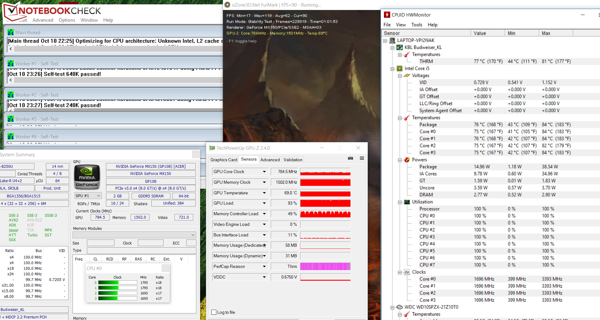Select the Sensors tab in GPU-Z
600x320 pixels.
click(249, 159)
